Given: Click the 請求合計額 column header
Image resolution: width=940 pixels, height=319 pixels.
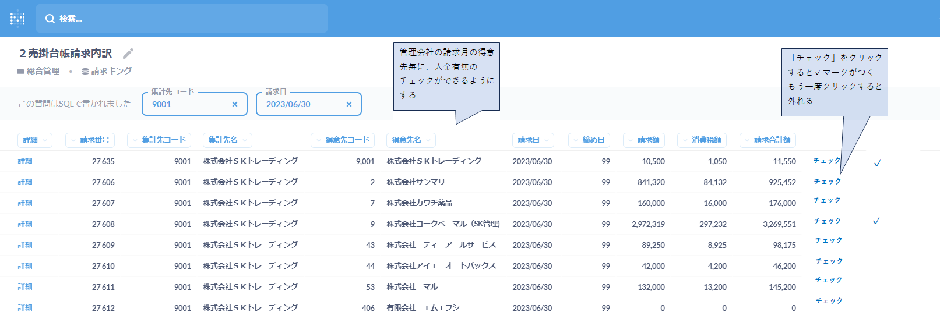Looking at the screenshot, I should tap(768, 140).
